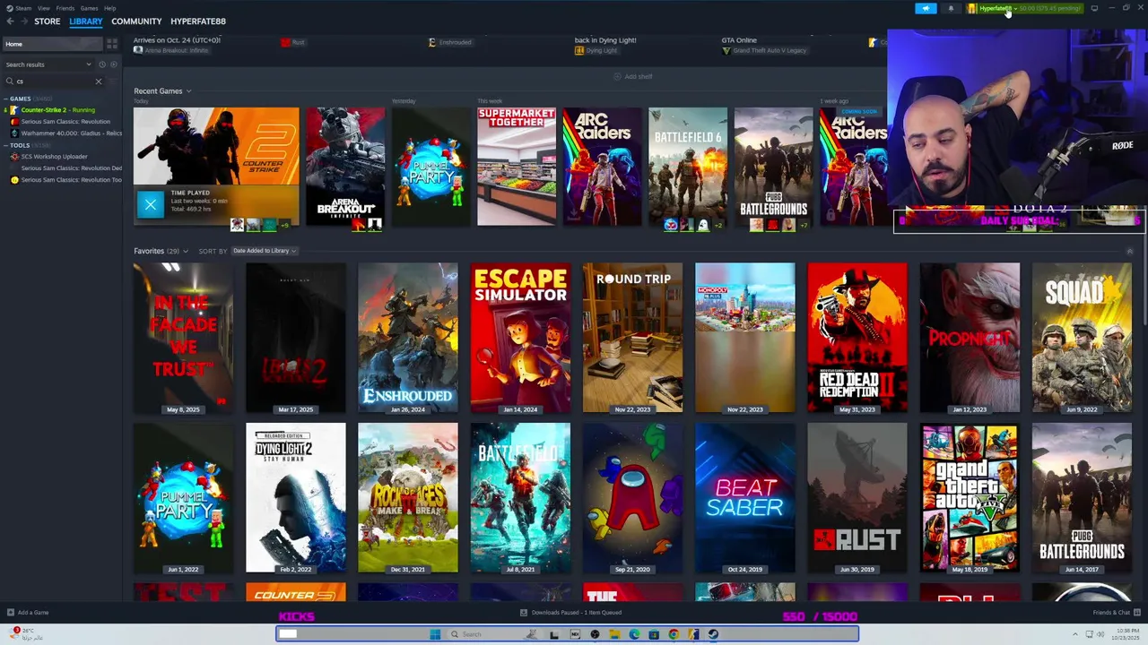
Task: Toggle collections grid view icon
Action: pyautogui.click(x=112, y=44)
